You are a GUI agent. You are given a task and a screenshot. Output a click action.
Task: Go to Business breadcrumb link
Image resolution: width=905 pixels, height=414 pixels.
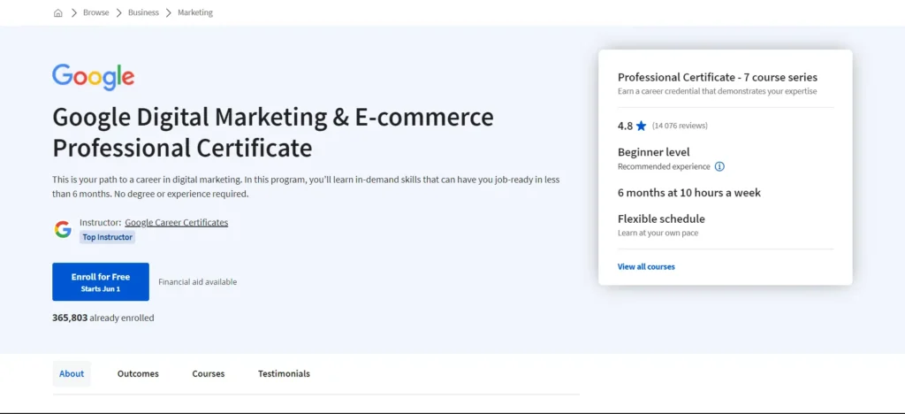coord(143,12)
